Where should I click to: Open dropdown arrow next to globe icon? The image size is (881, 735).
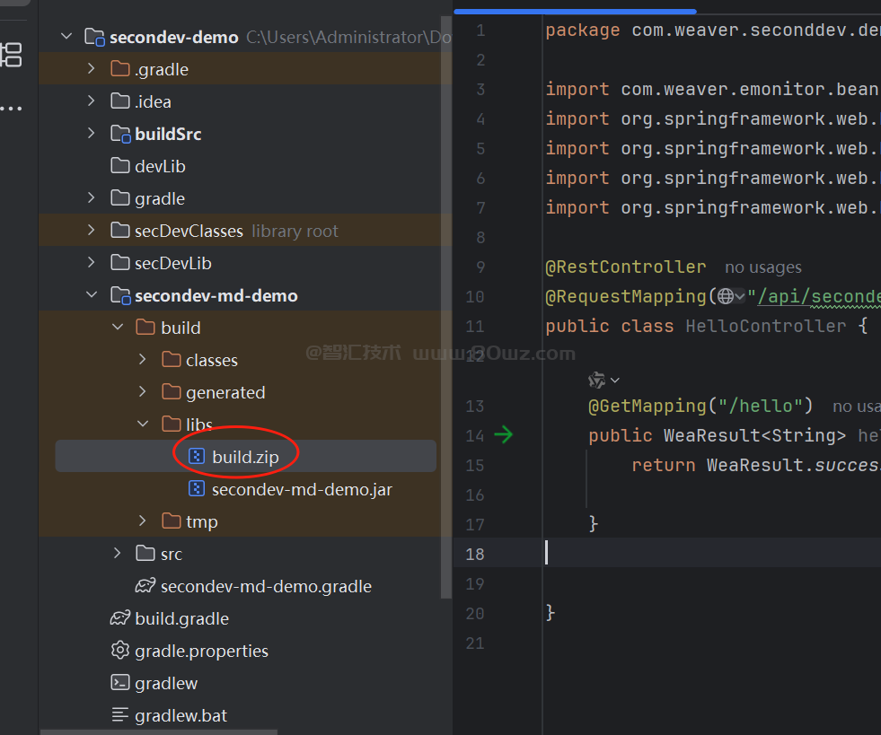coord(740,296)
